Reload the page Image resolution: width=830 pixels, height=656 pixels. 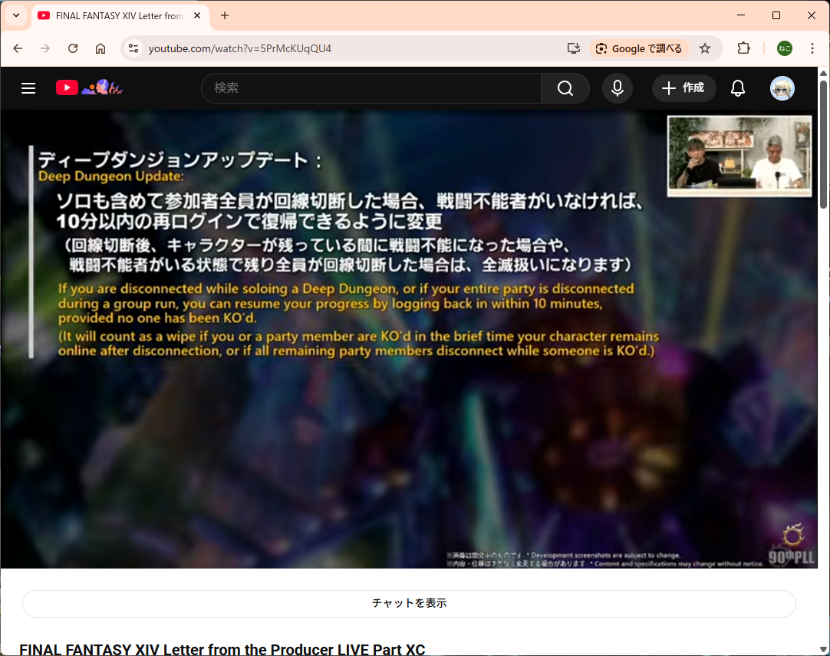pos(73,48)
